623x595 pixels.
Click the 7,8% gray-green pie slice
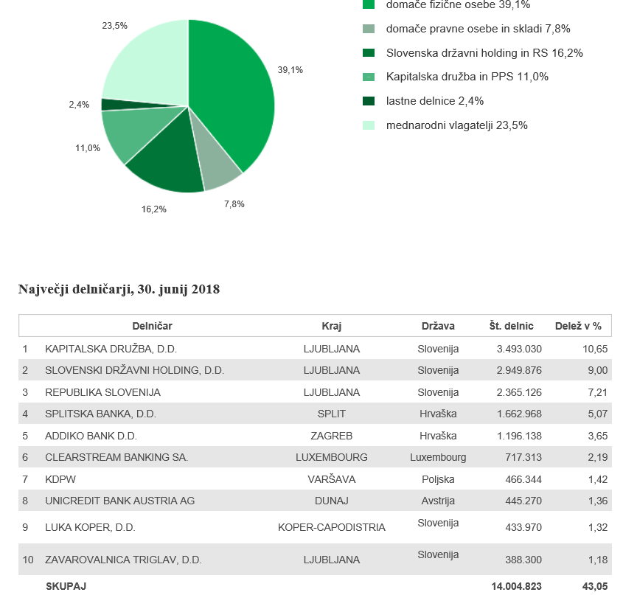pyautogui.click(x=212, y=161)
